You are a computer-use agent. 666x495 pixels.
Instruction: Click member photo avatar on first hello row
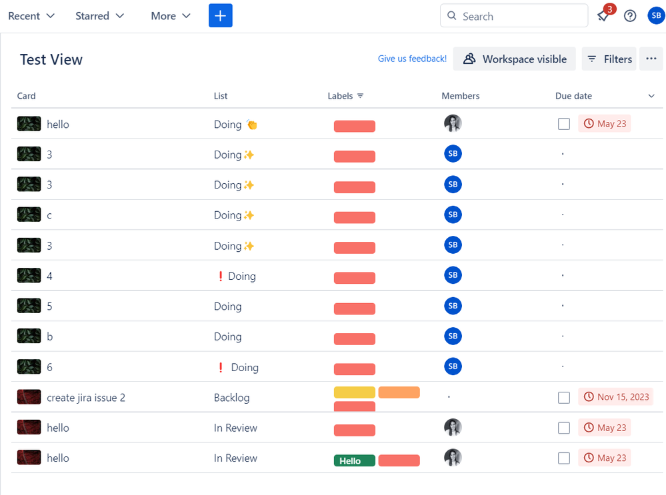[453, 123]
